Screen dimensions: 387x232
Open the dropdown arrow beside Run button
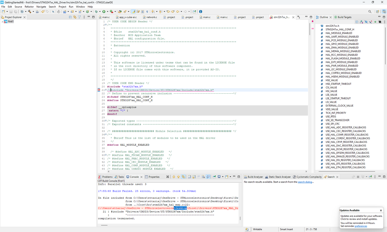(107, 12)
